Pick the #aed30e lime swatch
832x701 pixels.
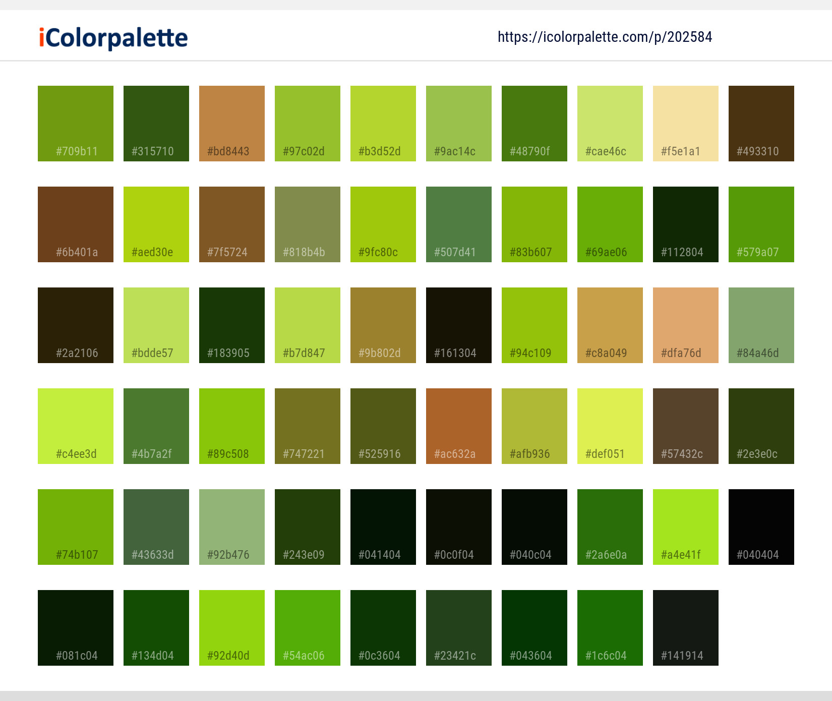point(156,224)
